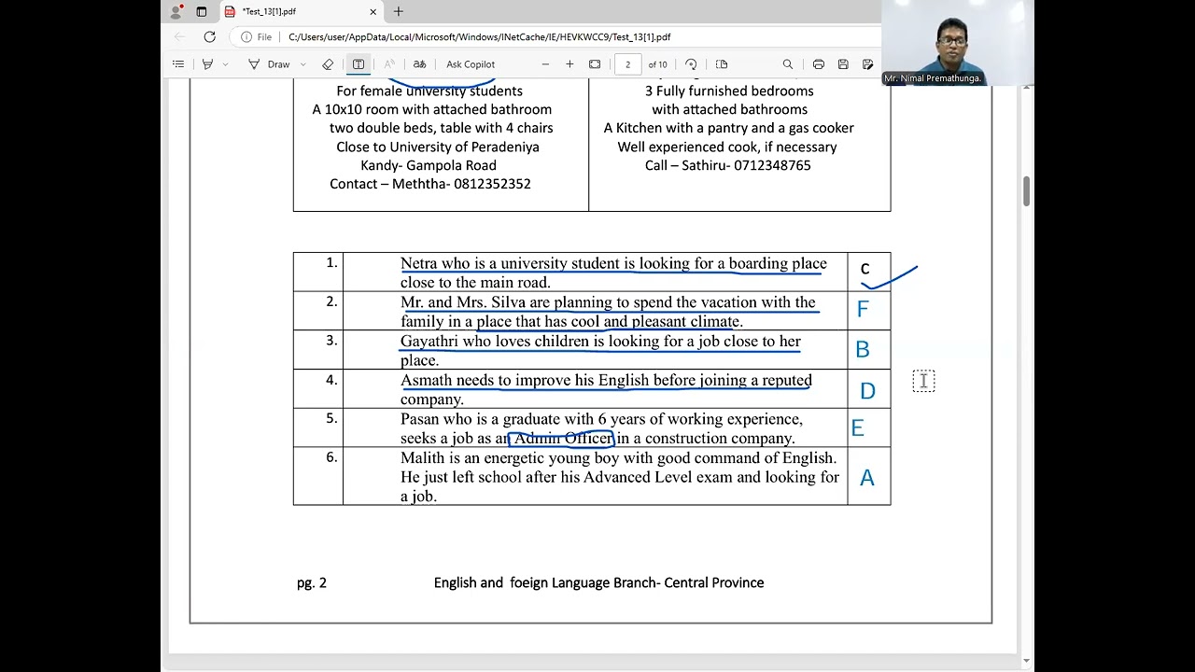The image size is (1195, 672).
Task: Click the page number field
Action: [627, 64]
